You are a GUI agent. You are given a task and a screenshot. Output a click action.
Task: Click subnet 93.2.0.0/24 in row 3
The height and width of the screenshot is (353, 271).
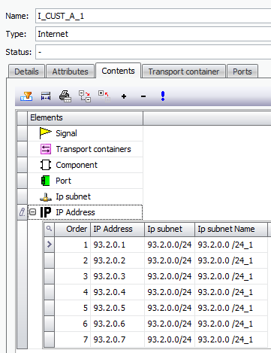170,276
